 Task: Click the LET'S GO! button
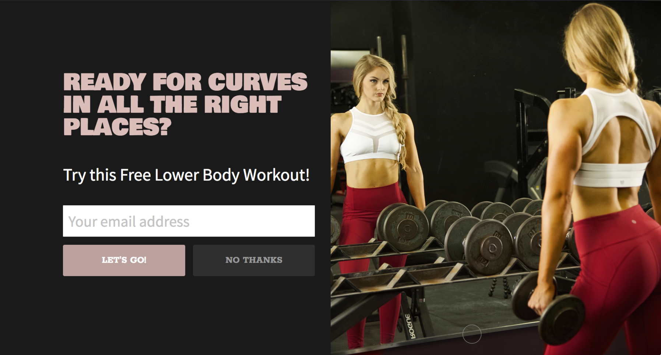pos(124,260)
